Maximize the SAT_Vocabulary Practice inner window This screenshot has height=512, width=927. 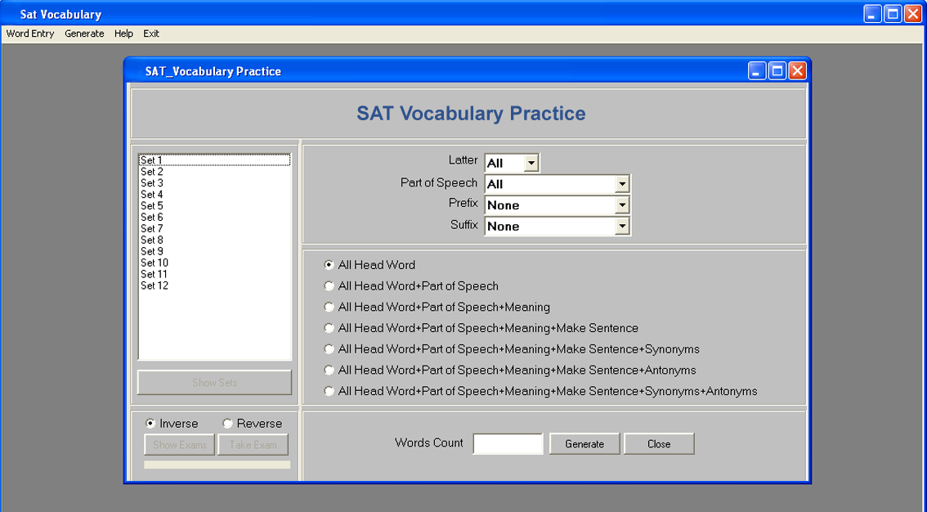[777, 71]
